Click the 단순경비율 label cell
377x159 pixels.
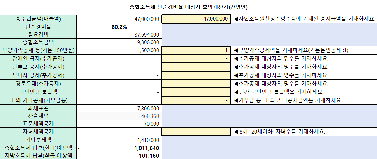[38, 27]
